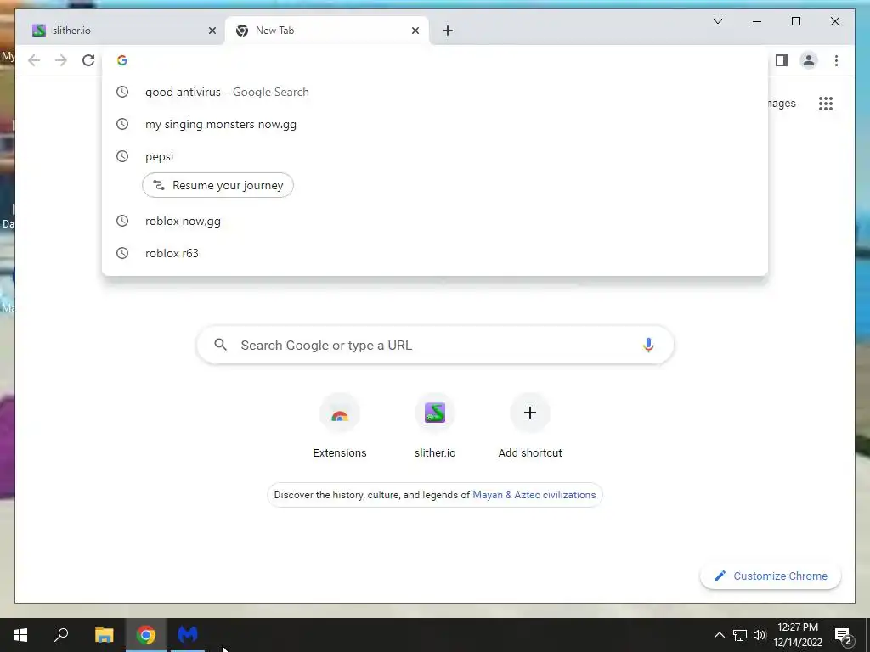Open the Extensions shortcut tile

340,426
